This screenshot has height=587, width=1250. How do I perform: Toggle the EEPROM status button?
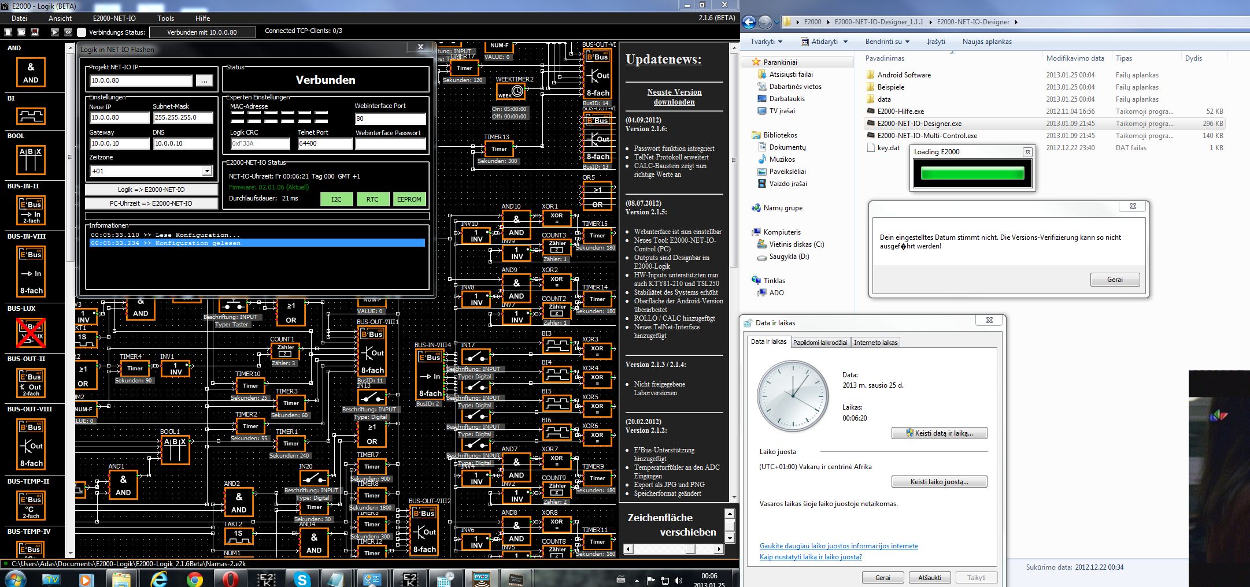click(x=409, y=199)
